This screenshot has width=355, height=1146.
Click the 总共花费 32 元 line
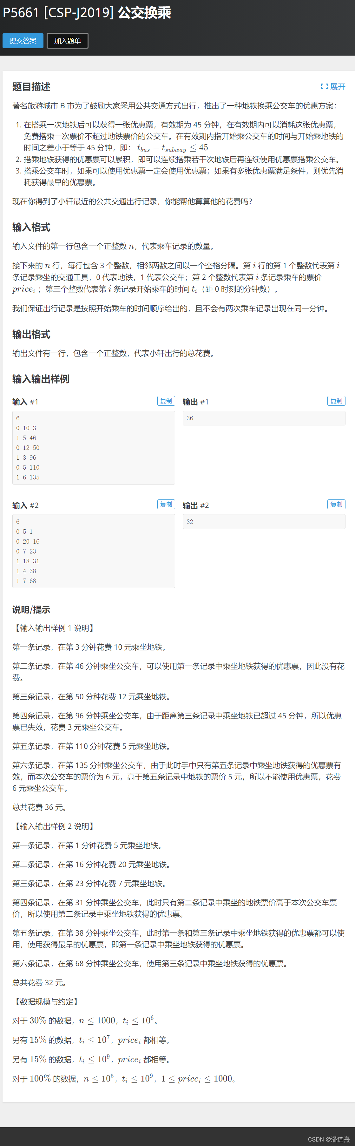(40, 983)
